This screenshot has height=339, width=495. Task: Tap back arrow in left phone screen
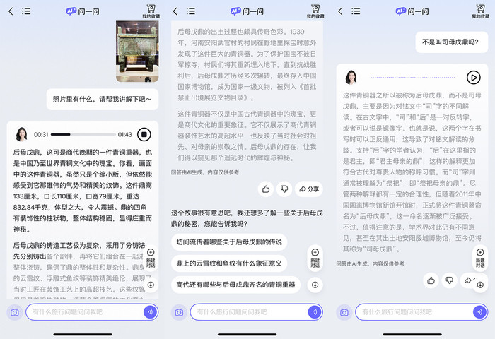(x=11, y=11)
